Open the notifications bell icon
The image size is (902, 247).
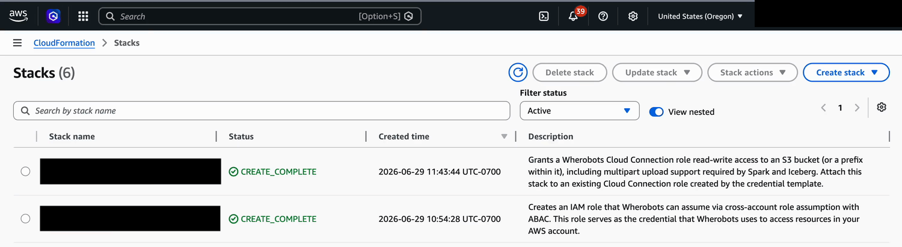click(573, 16)
